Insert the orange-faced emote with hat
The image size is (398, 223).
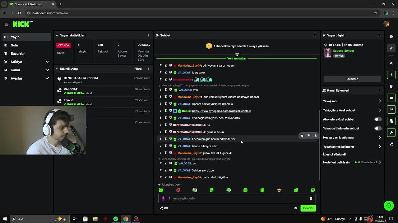(x=279, y=190)
